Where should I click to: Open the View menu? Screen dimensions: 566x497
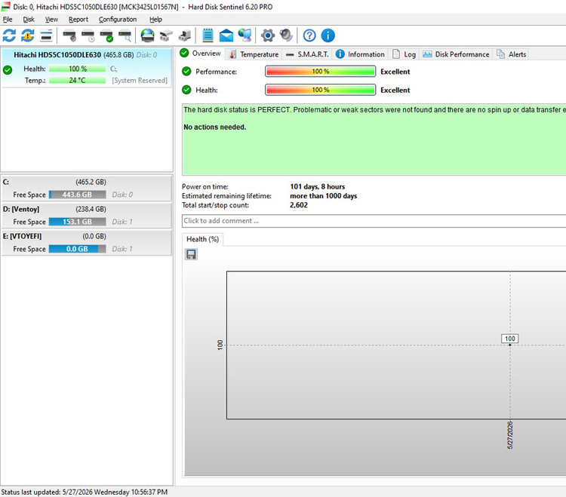(x=51, y=20)
